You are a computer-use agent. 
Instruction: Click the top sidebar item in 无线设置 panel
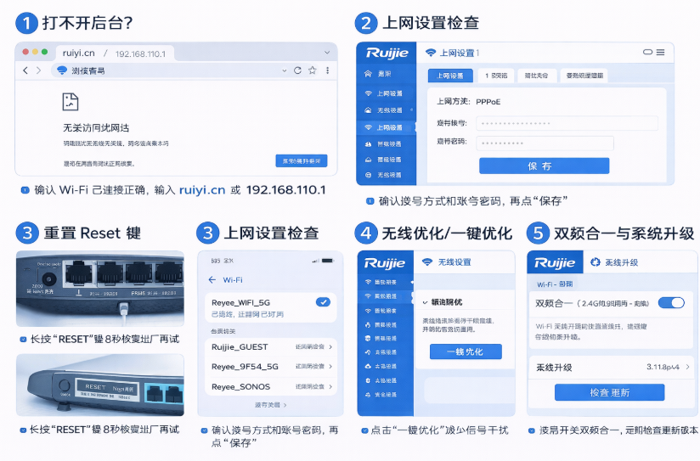pyautogui.click(x=387, y=282)
